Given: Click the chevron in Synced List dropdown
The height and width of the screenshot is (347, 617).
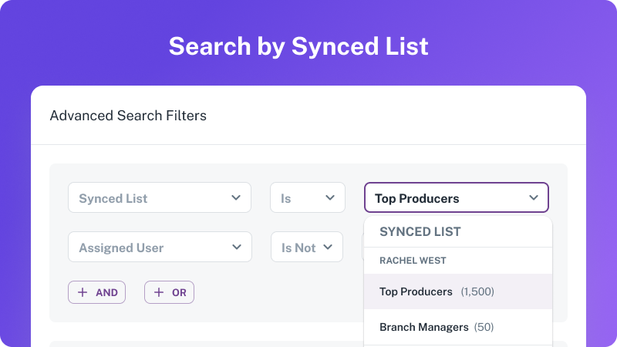Looking at the screenshot, I should 236,197.
